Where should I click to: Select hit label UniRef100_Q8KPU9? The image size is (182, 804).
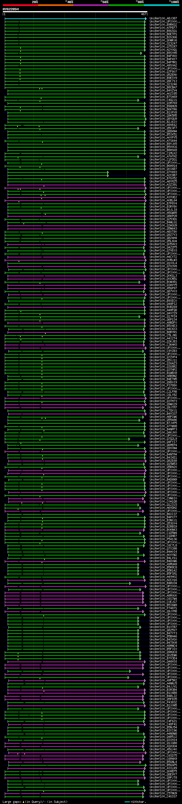(x=163, y=216)
